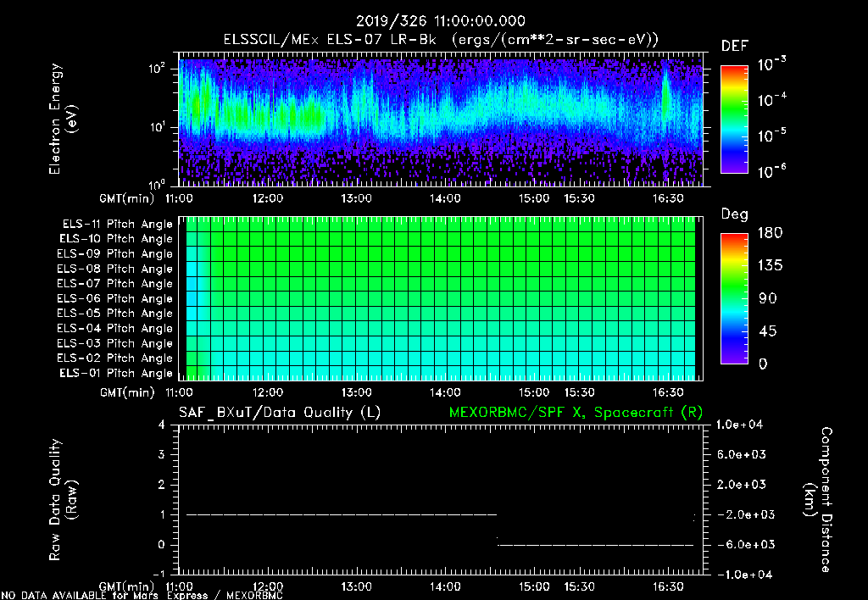This screenshot has height=600, width=868.
Task: Click the data quality line at level 0
Action: coord(596,545)
